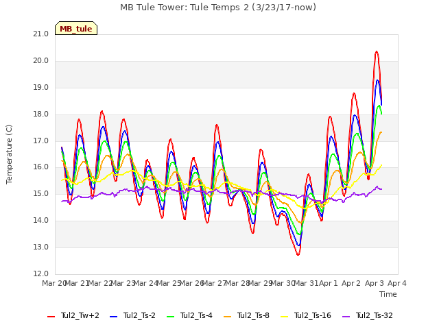Image resolution: width=439 pixels, height=329 pixels.
Task: Select the chart title text
Action: (x=218, y=8)
